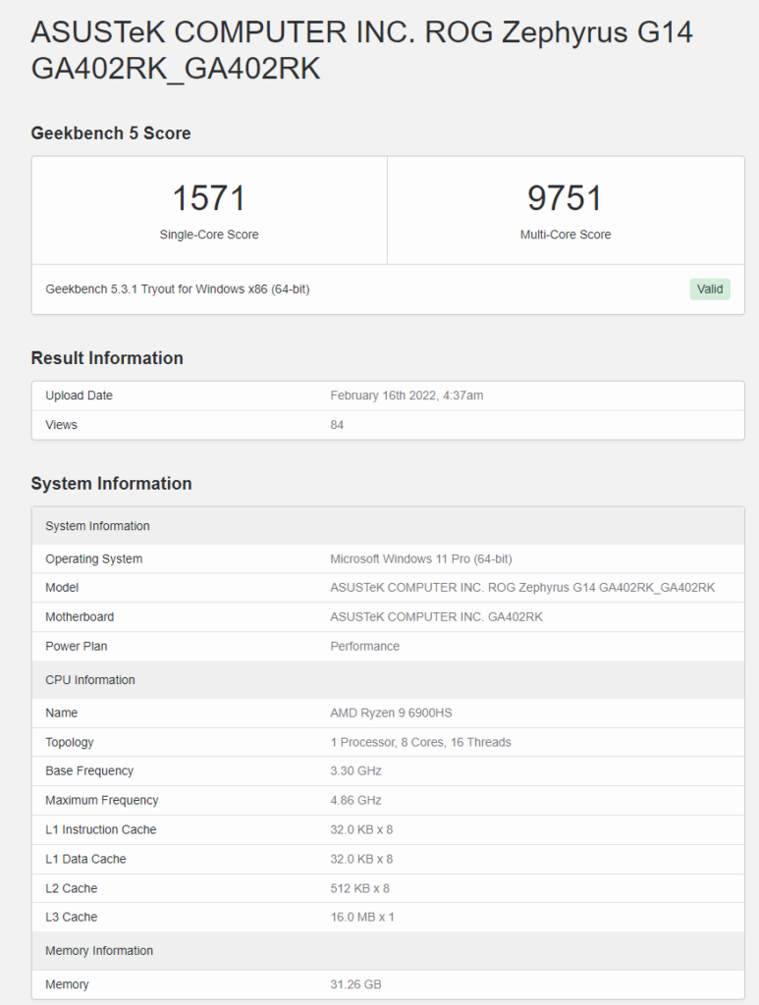This screenshot has height=1005, width=759.
Task: Click the single-core score 1571
Action: tap(209, 198)
